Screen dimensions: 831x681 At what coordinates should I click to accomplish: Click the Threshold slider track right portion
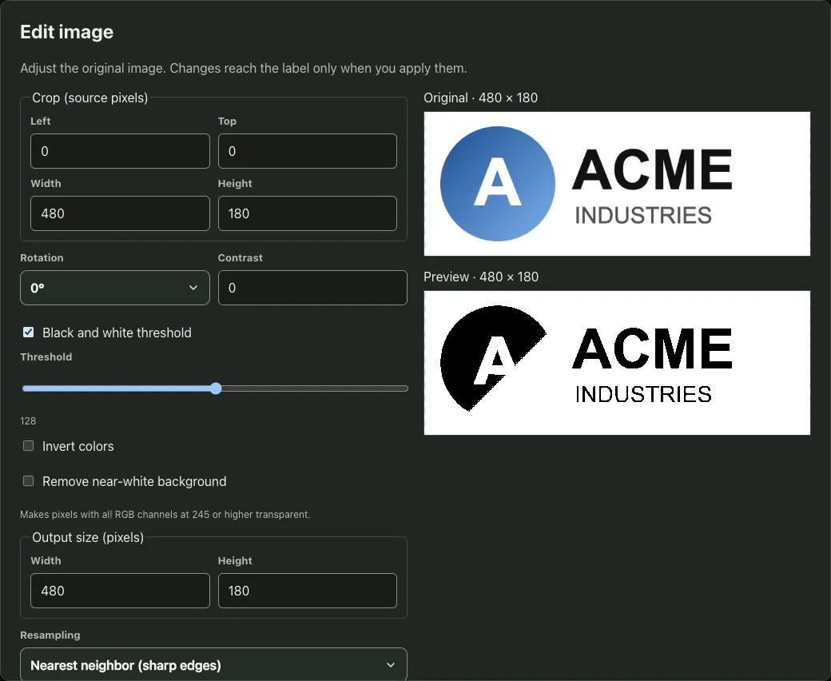[315, 388]
